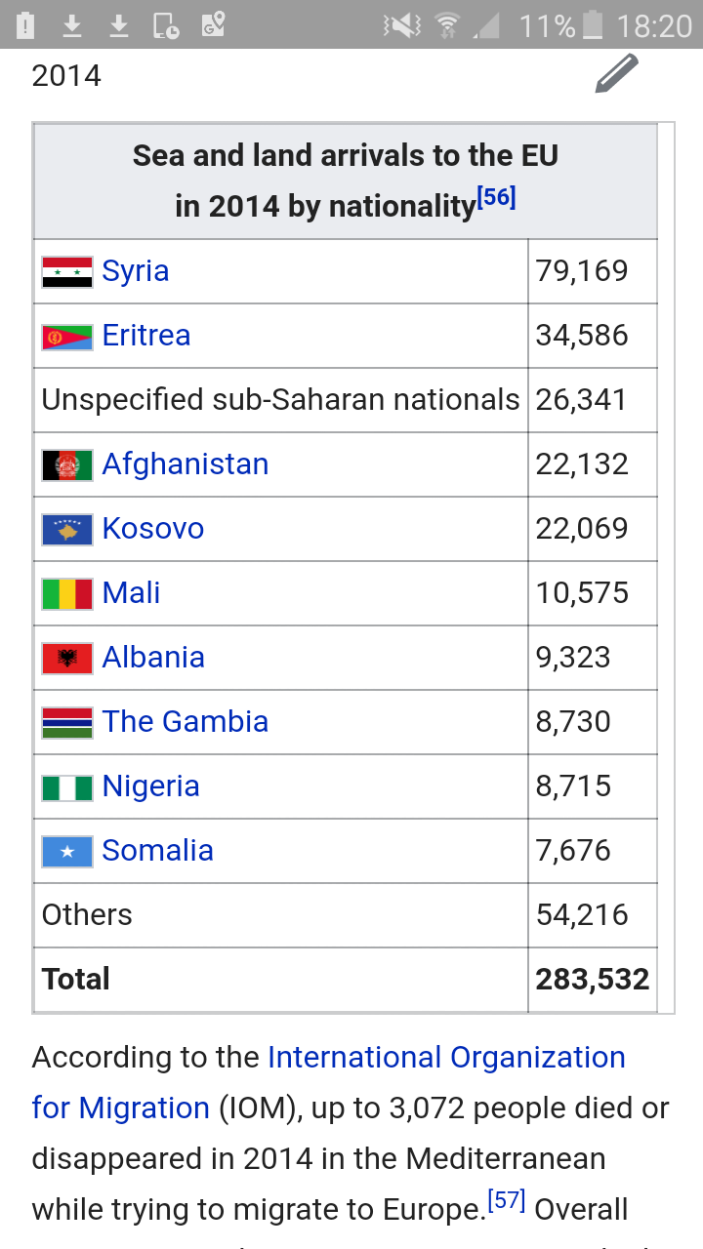Tap the first download notification icon
Image resolution: width=703 pixels, height=1249 pixels.
point(72,25)
